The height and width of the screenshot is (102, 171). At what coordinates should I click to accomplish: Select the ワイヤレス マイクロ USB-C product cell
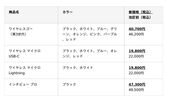pos(31,54)
